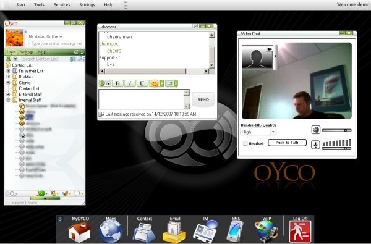
Task: Click the Search Contact List field
Action: coord(45,59)
